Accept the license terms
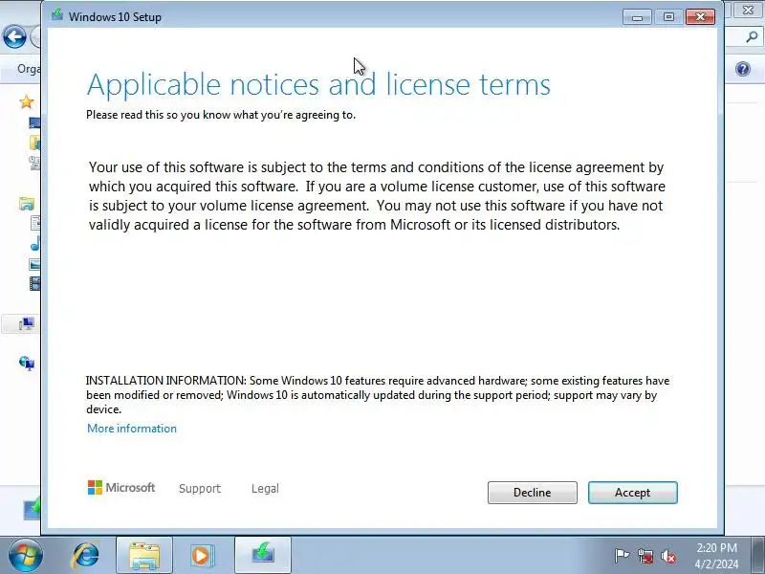 [x=632, y=493]
